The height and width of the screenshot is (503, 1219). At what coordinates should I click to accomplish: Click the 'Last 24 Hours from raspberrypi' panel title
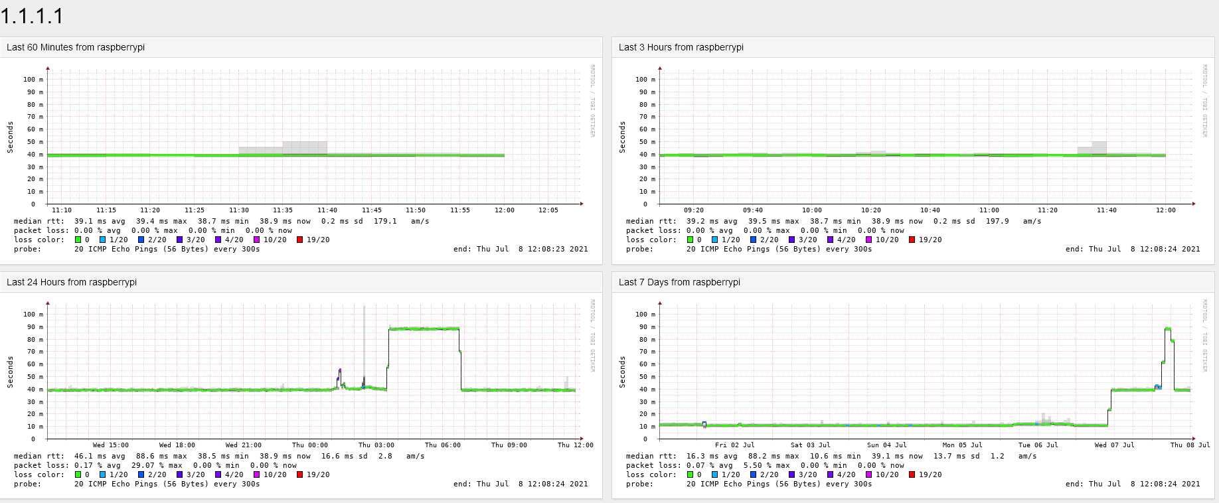[x=72, y=282]
